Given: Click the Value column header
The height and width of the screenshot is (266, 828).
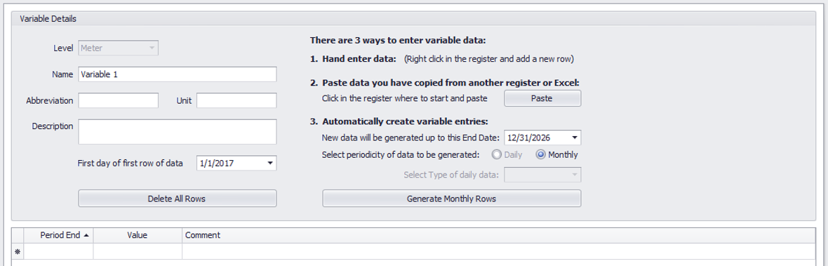Looking at the screenshot, I should pos(138,235).
